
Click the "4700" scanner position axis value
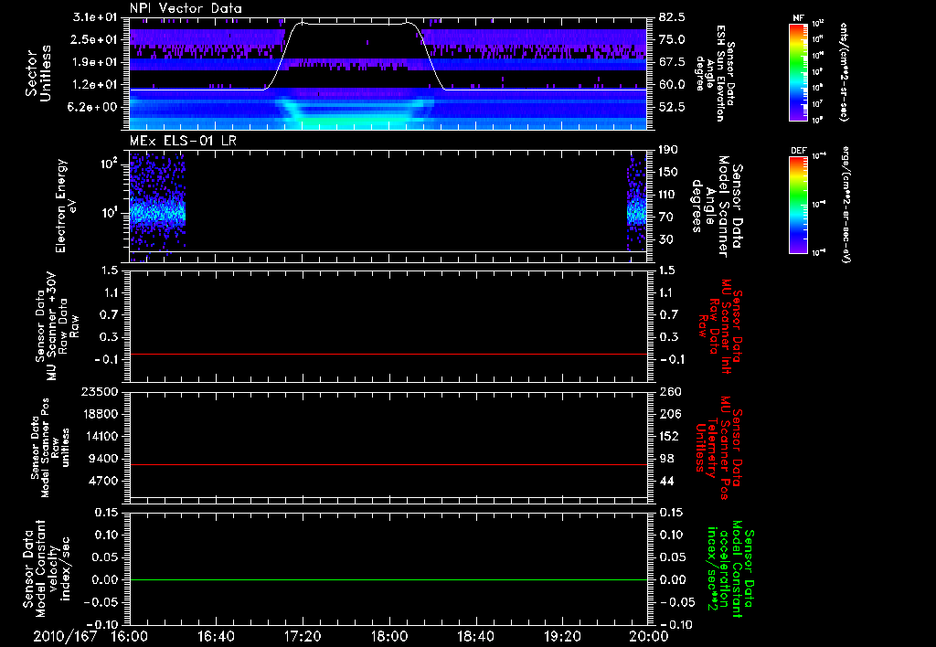point(104,481)
